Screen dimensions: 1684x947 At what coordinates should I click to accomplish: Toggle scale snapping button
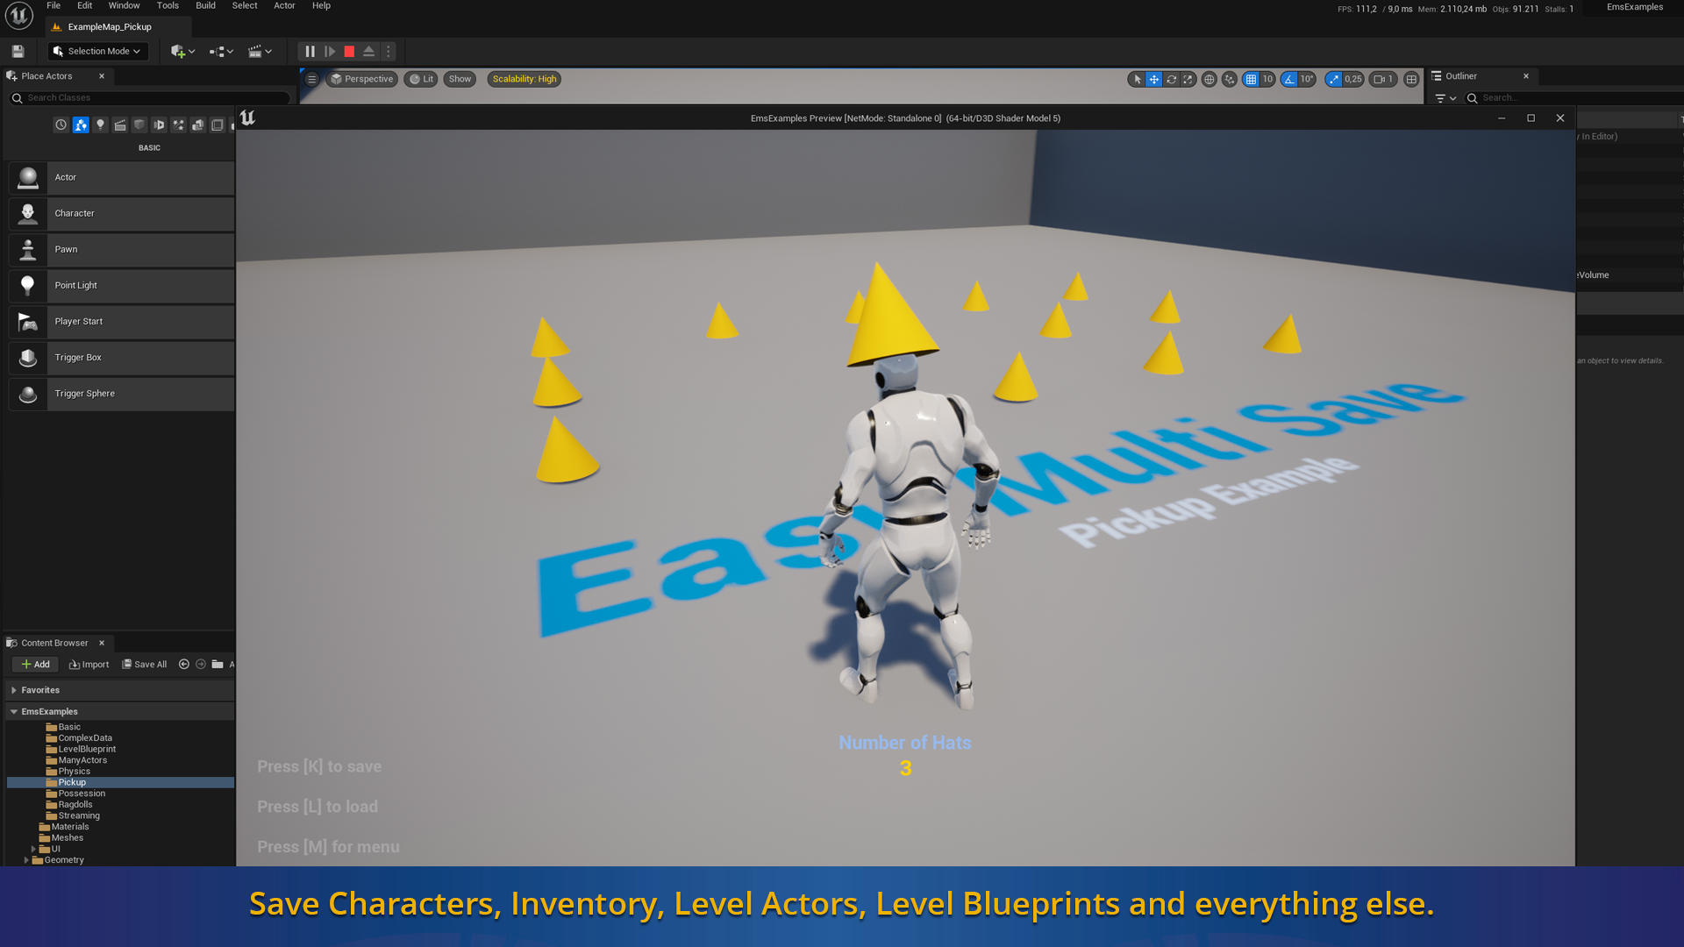(1333, 79)
